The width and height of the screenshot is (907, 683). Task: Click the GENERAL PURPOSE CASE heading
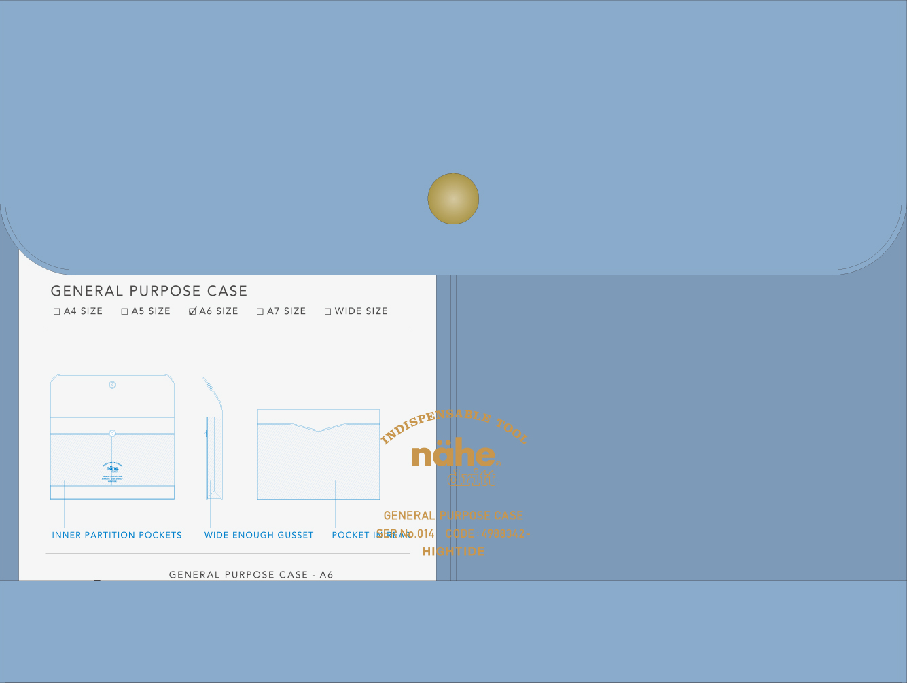click(149, 291)
